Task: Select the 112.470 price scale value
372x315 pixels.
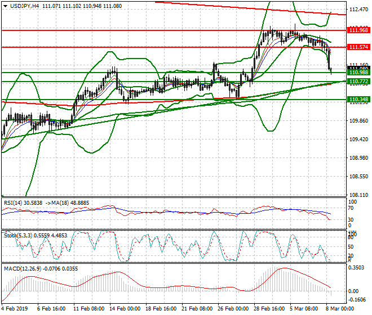Action: tap(359, 10)
